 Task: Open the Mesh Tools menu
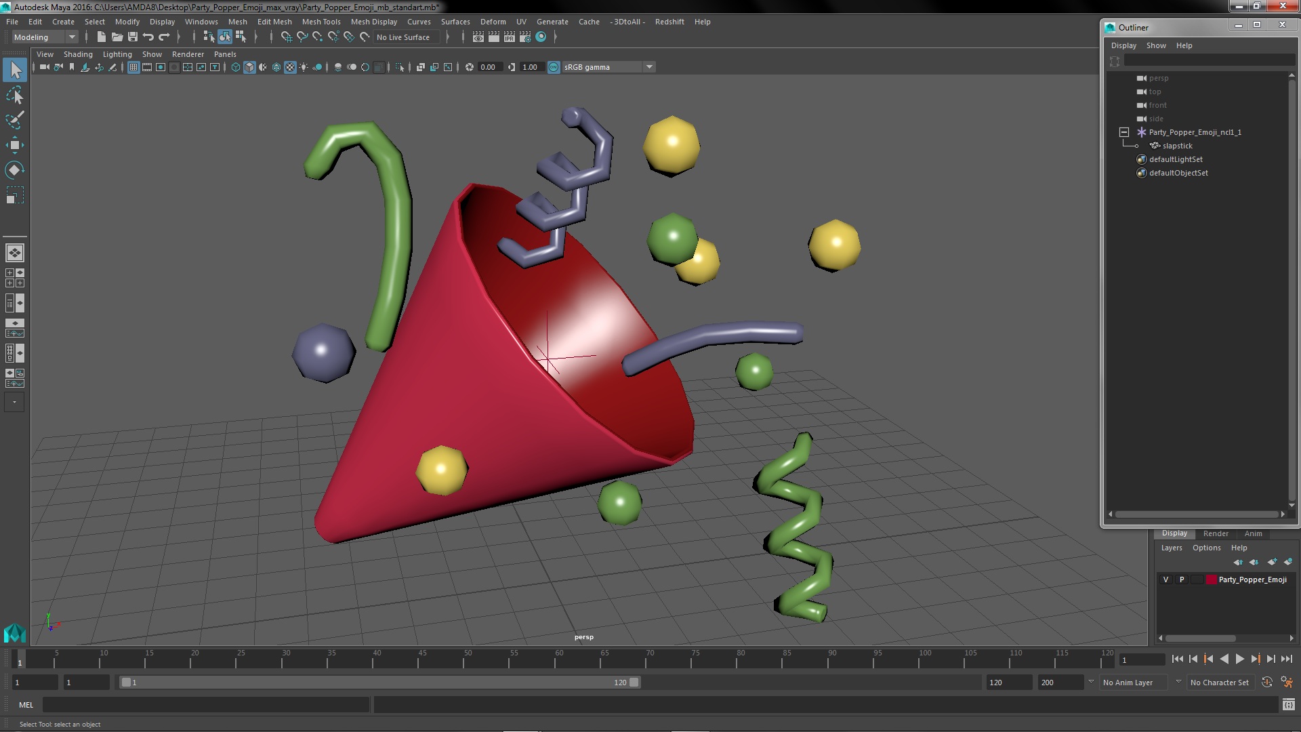point(321,22)
